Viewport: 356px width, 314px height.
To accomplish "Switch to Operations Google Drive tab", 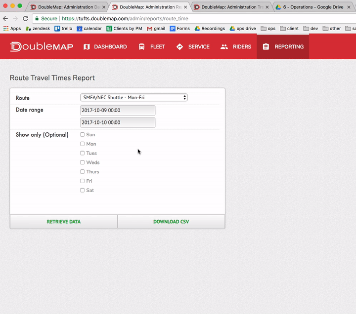I will click(x=311, y=7).
